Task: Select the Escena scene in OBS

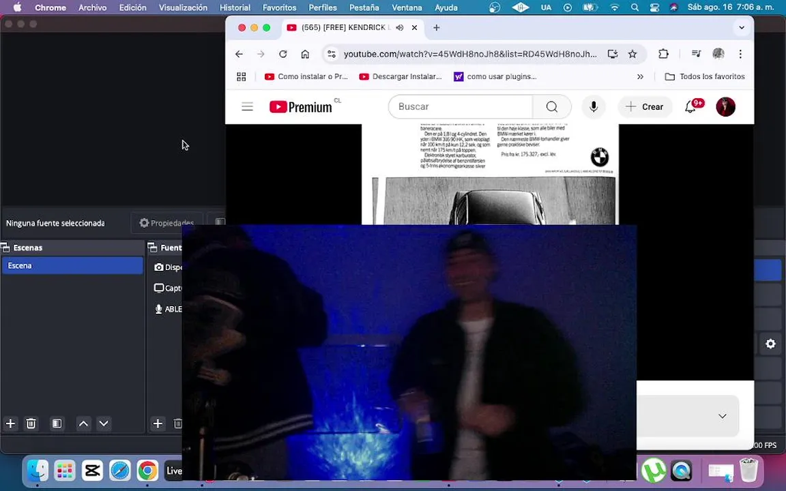Action: [x=73, y=265]
